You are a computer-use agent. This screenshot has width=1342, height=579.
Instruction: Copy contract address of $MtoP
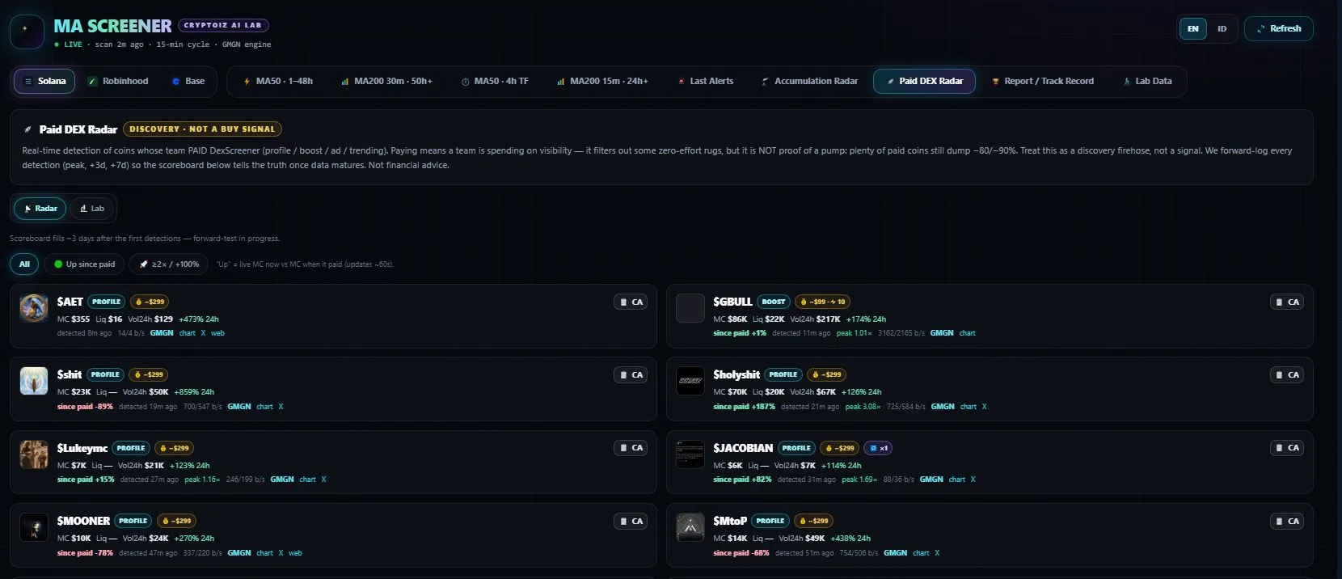coord(1287,522)
